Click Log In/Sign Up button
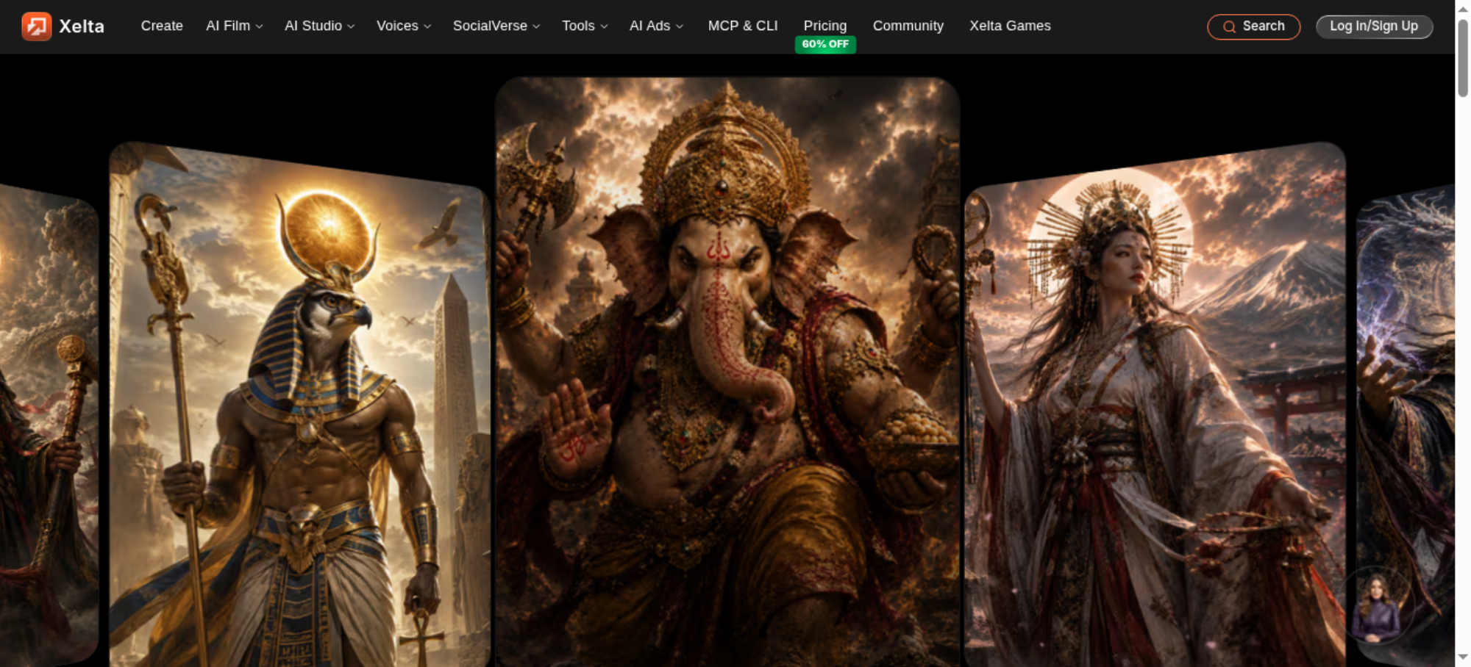Viewport: 1471px width, 667px height. click(x=1374, y=26)
